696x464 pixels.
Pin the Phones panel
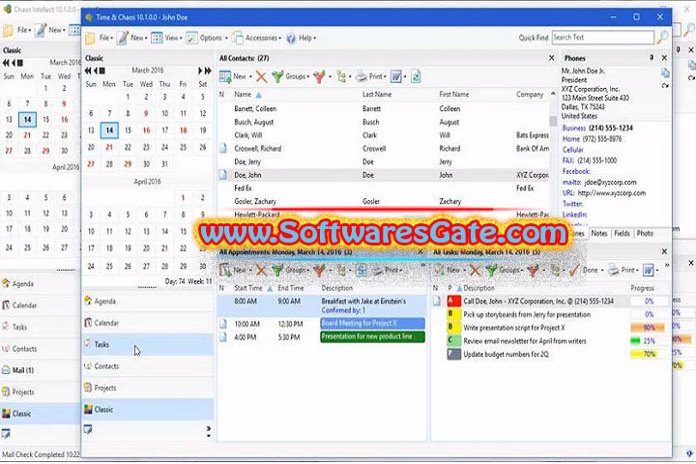[x=652, y=58]
